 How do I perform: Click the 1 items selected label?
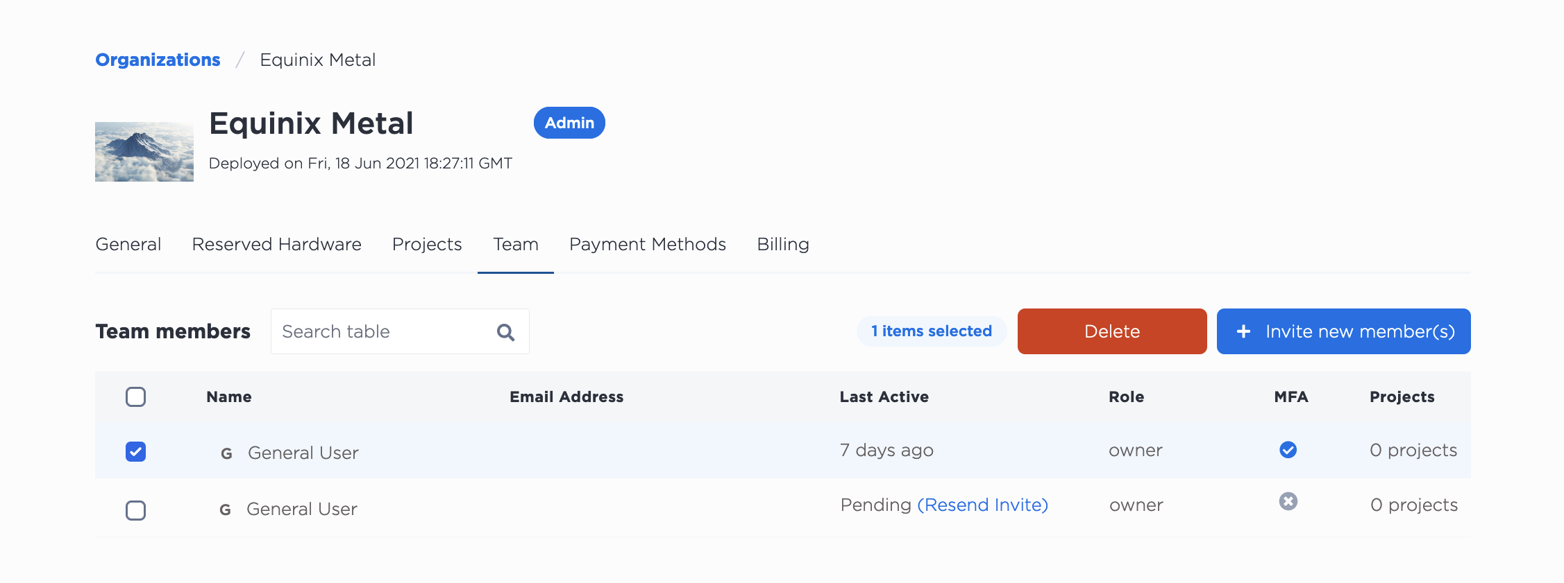(x=932, y=331)
